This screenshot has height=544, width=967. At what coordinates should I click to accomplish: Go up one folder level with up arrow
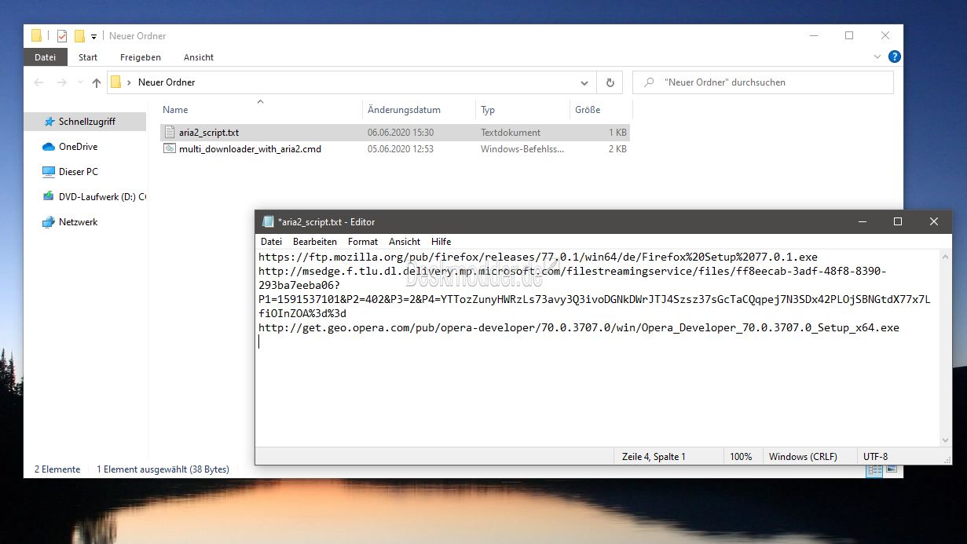coord(97,82)
